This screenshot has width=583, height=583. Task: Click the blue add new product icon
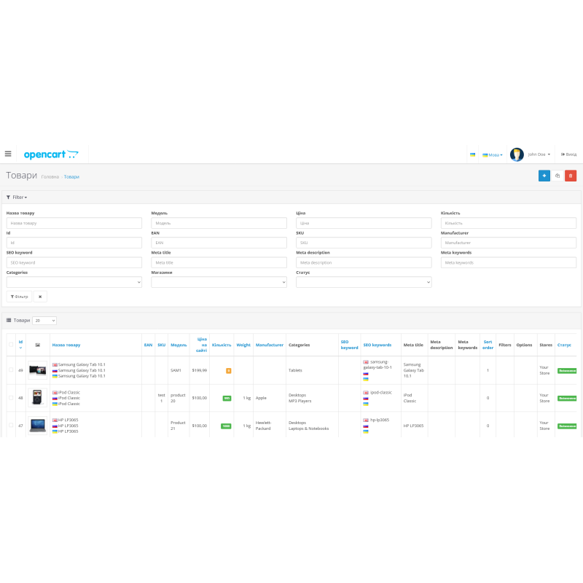tap(544, 176)
